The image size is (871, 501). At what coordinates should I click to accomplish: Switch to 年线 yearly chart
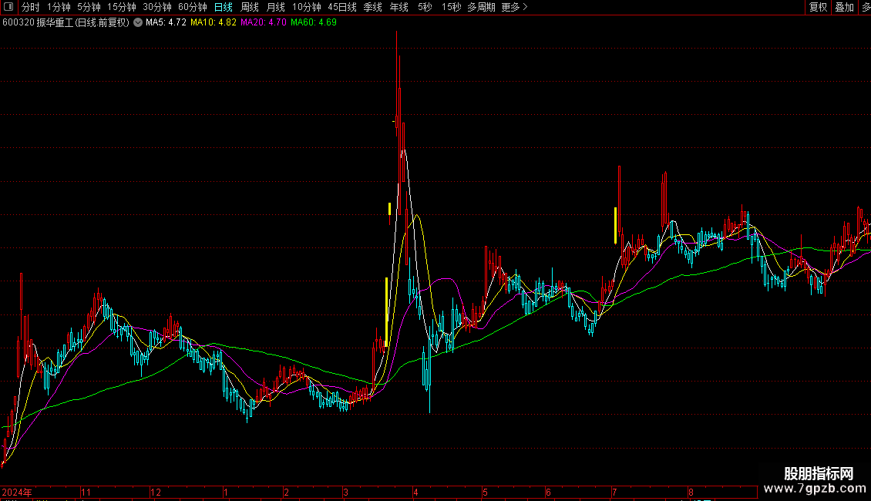coord(399,7)
